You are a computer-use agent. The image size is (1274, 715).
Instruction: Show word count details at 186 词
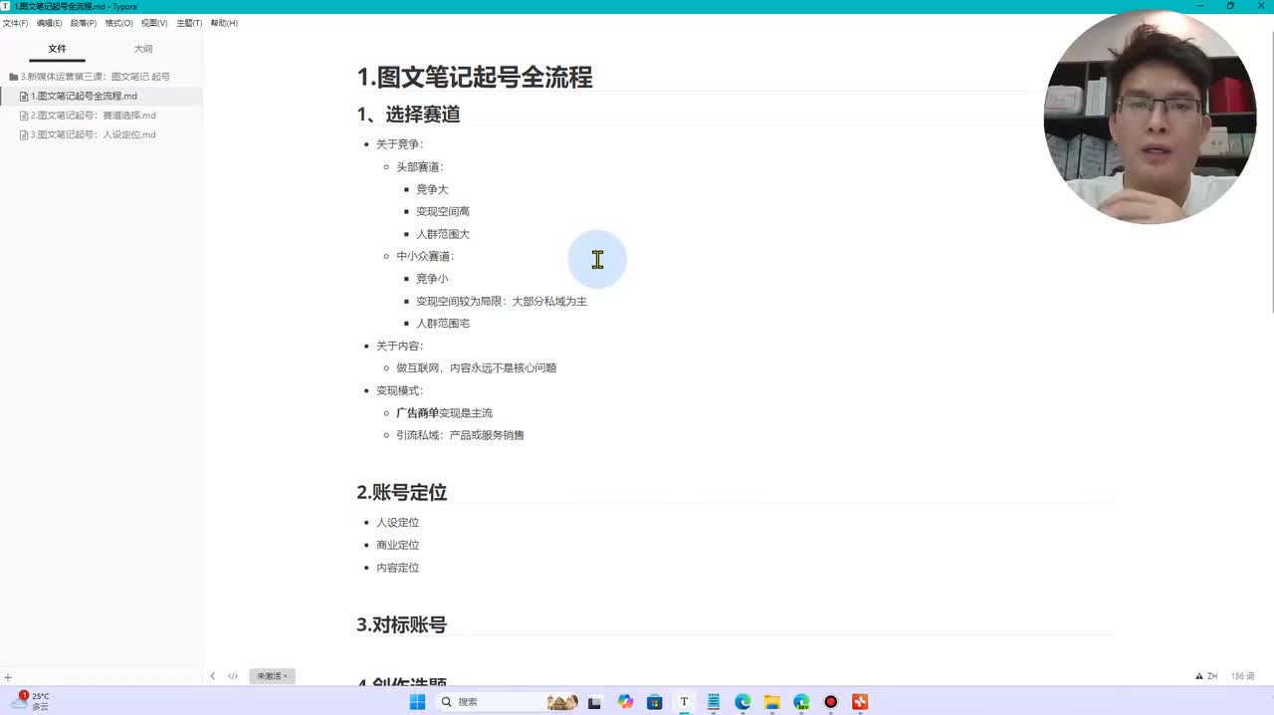[x=1242, y=676]
